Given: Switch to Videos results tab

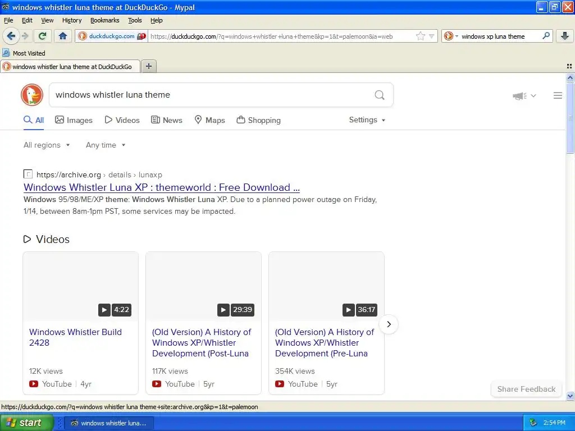Looking at the screenshot, I should point(122,120).
